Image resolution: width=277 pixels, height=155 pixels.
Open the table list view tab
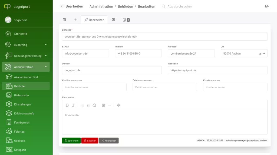coord(64,20)
